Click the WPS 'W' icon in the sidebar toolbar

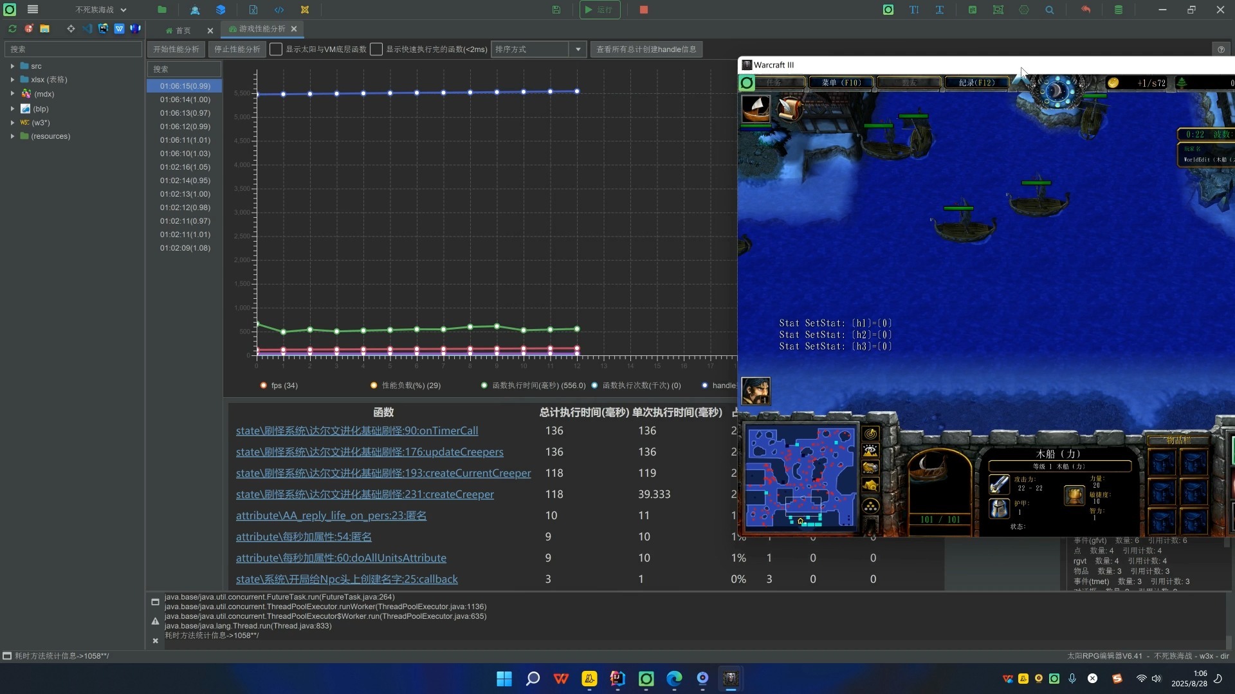point(119,29)
